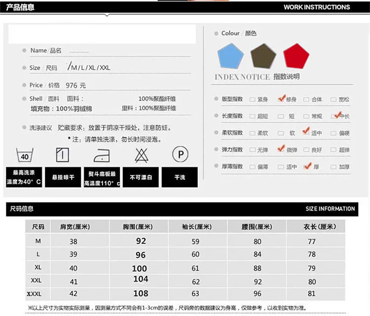Click chest value 100 in XL row
This screenshot has height=316, width=370.
(x=140, y=269)
